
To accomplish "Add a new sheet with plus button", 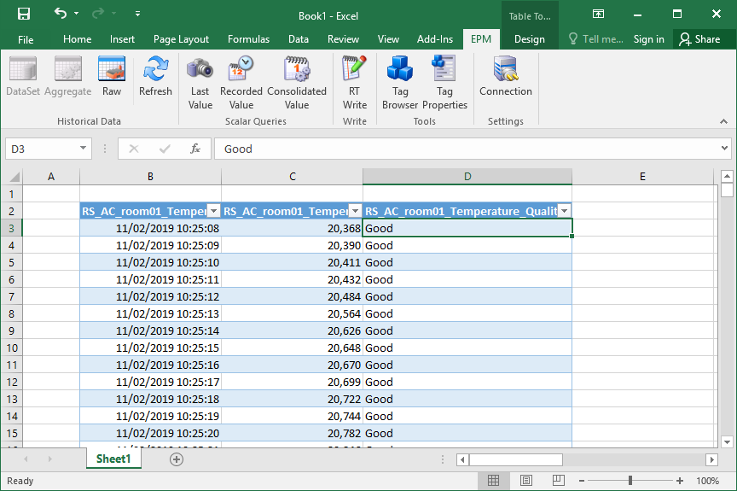I will [177, 459].
